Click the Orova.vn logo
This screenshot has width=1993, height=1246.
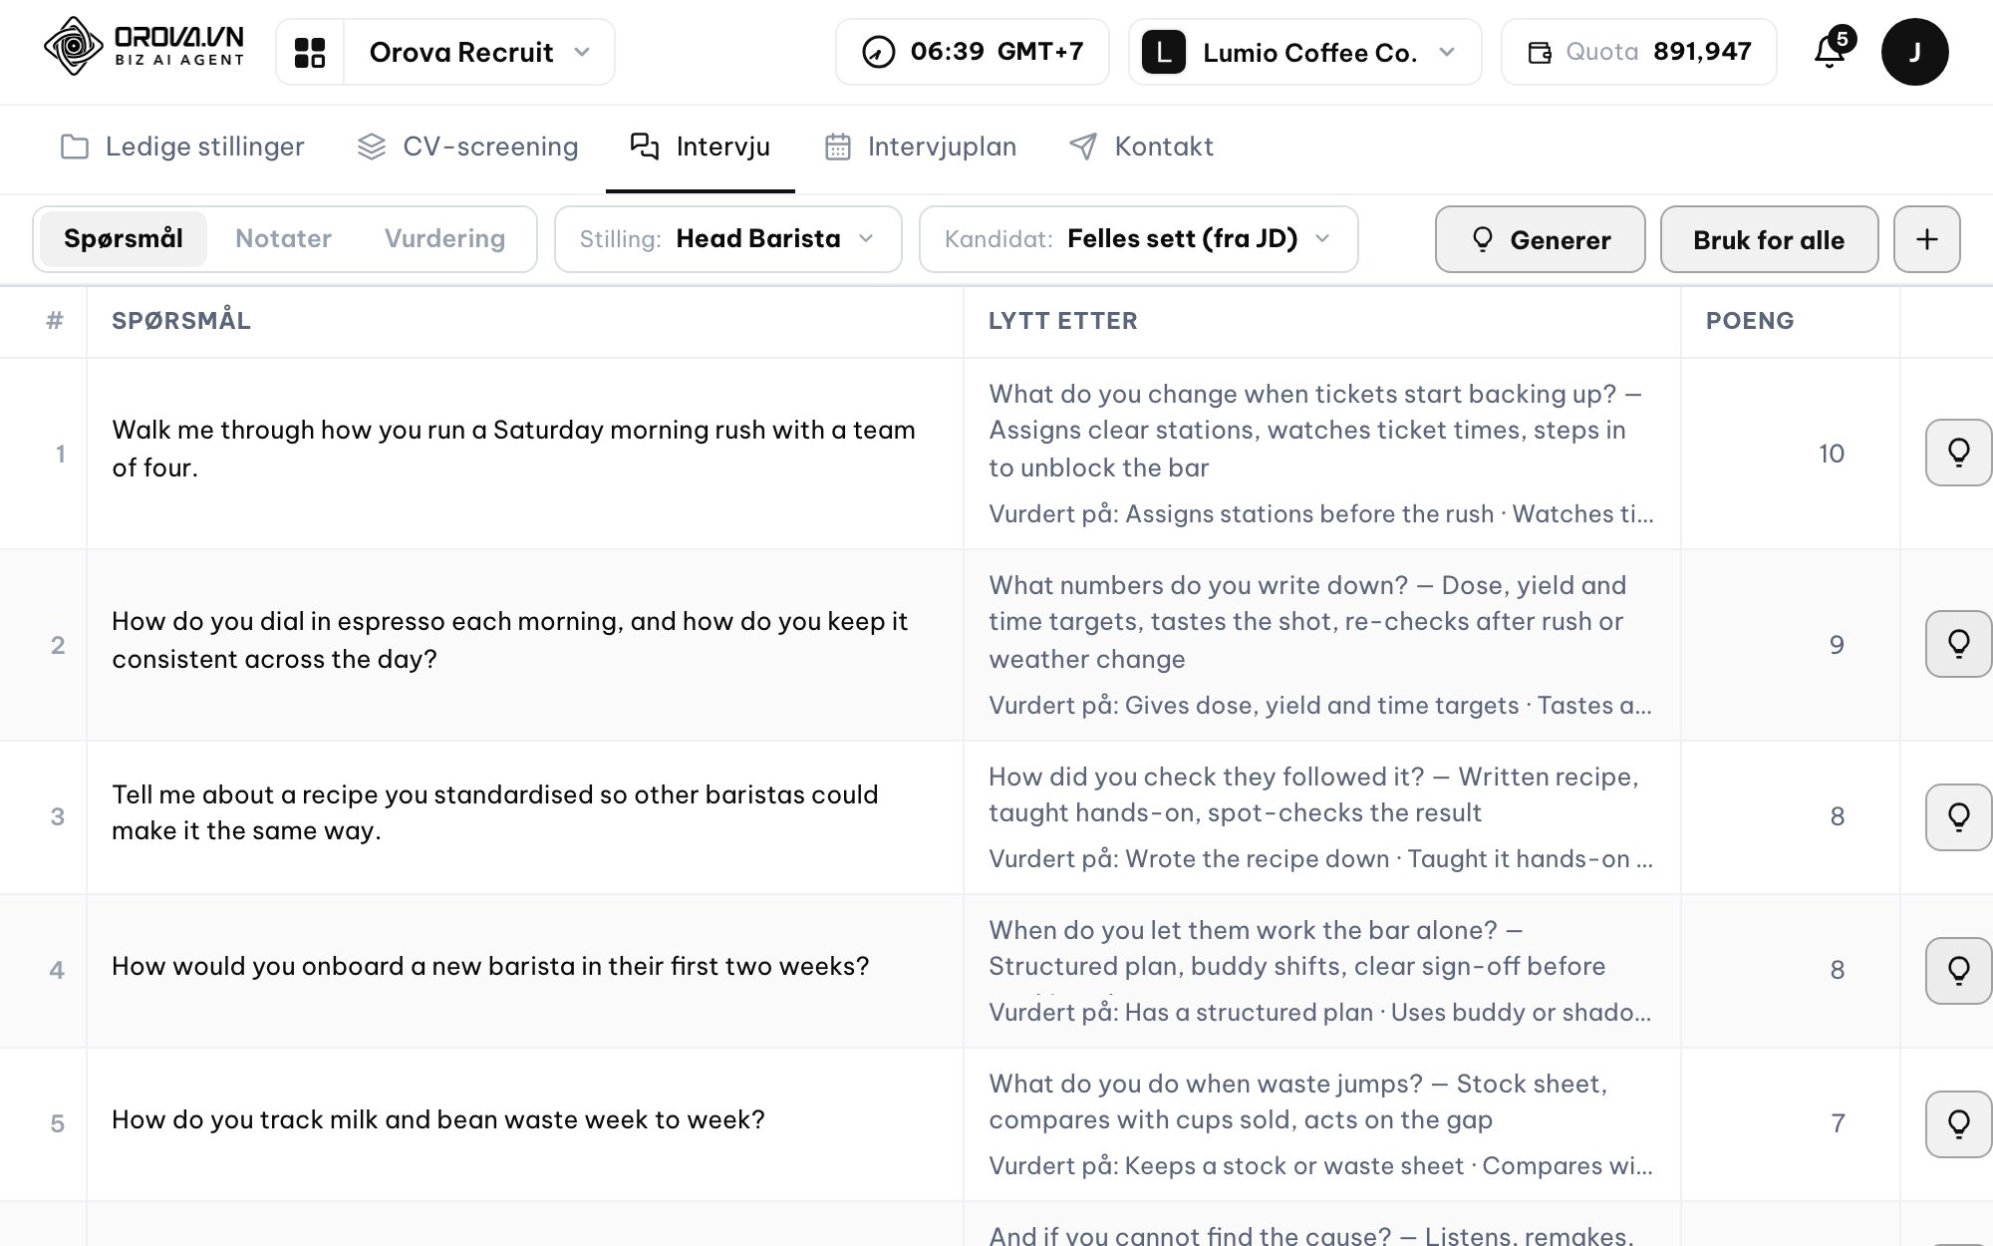(144, 47)
